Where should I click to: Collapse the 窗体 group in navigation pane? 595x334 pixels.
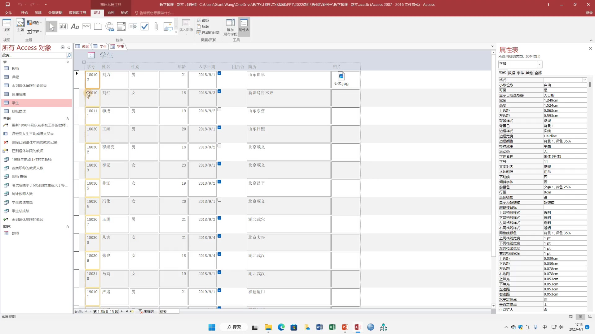68,227
